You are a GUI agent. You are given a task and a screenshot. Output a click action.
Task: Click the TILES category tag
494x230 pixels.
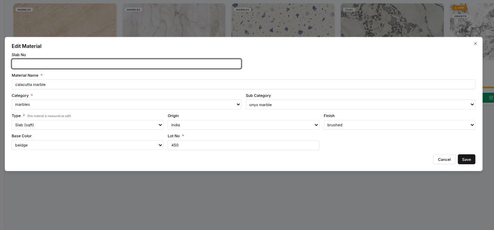pyautogui.click(x=349, y=10)
